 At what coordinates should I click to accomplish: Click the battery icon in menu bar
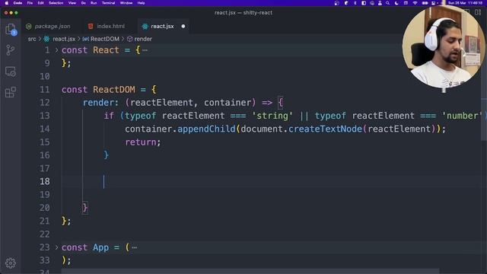coord(425,3)
